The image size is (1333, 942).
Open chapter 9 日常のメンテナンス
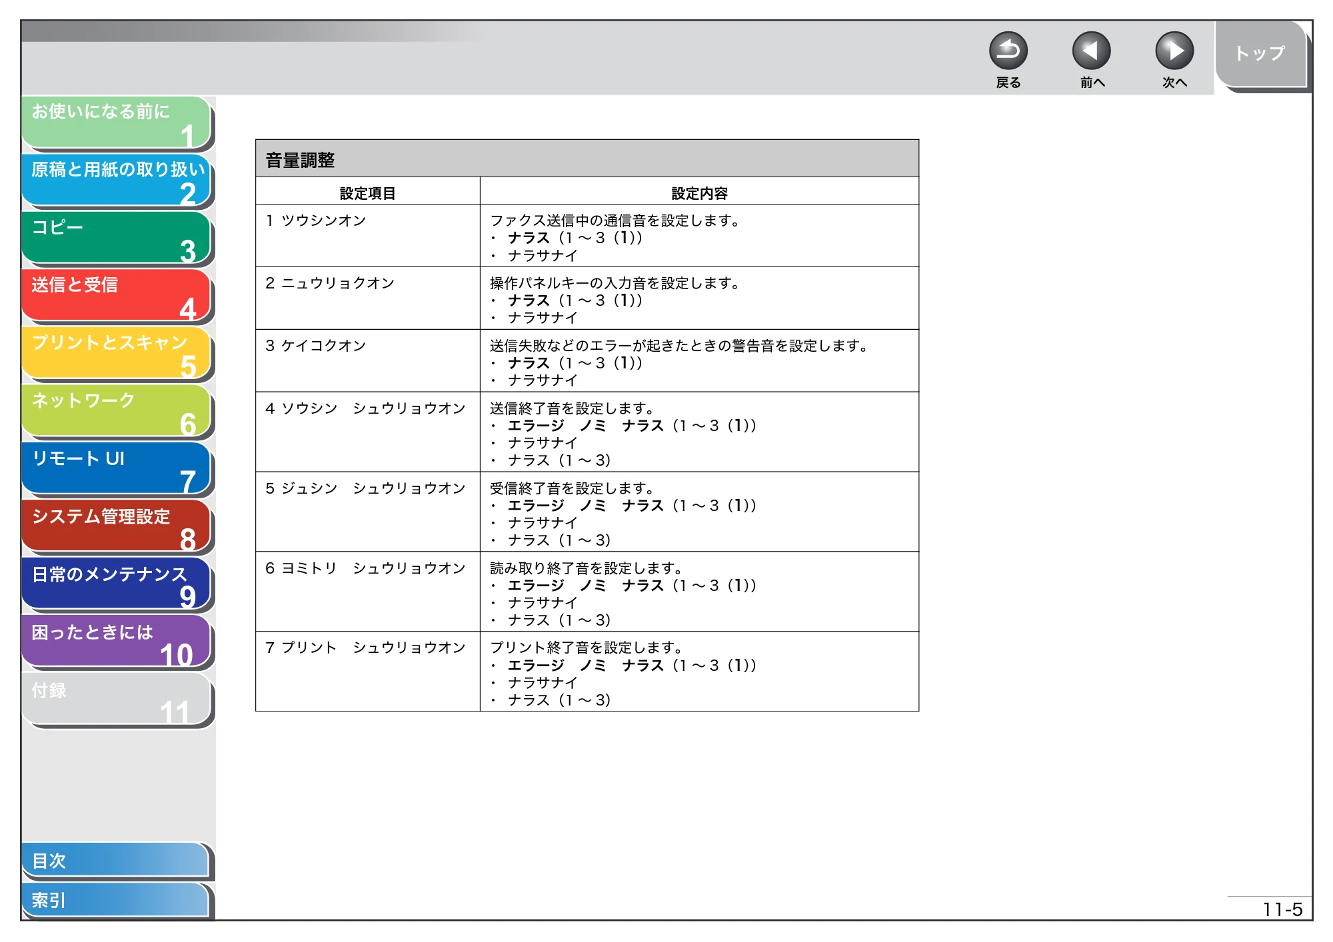tap(117, 584)
